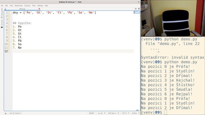The height and width of the screenshot is (115, 205).
Task: Click the lock icon in the status bar
Action: [x=6, y=113]
